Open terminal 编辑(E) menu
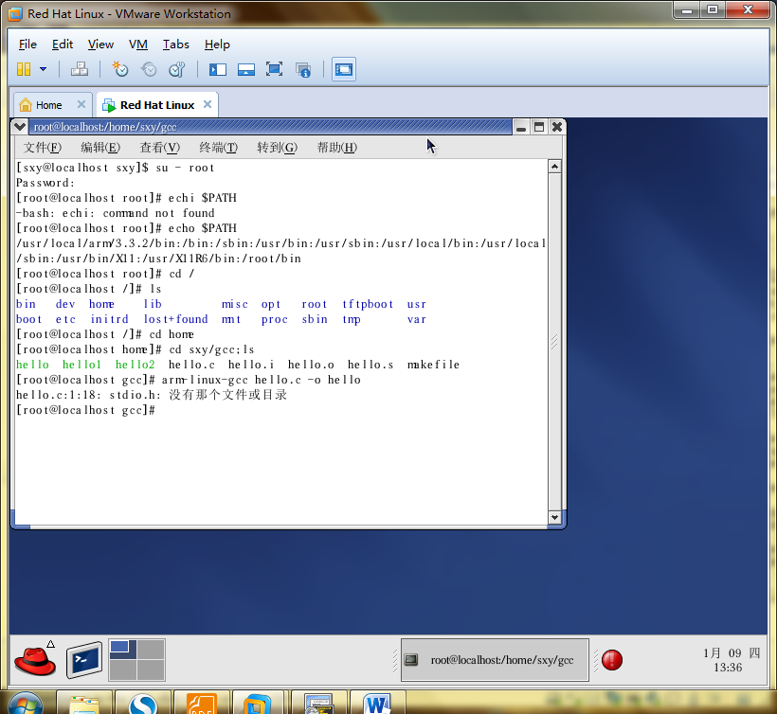777x714 pixels. 100,148
